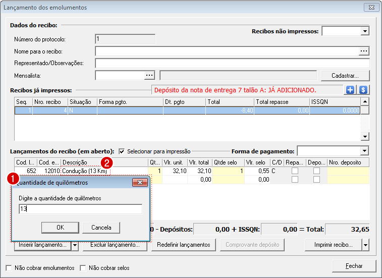
Task: Click Nro. deposito column header
Action: [x=348, y=162]
